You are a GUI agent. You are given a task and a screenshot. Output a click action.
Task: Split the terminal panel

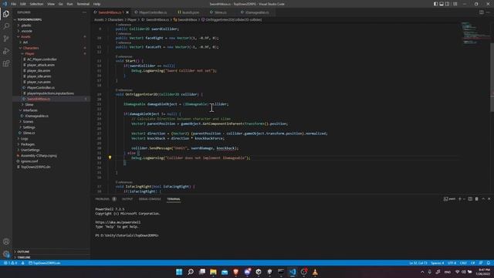[x=470, y=199]
